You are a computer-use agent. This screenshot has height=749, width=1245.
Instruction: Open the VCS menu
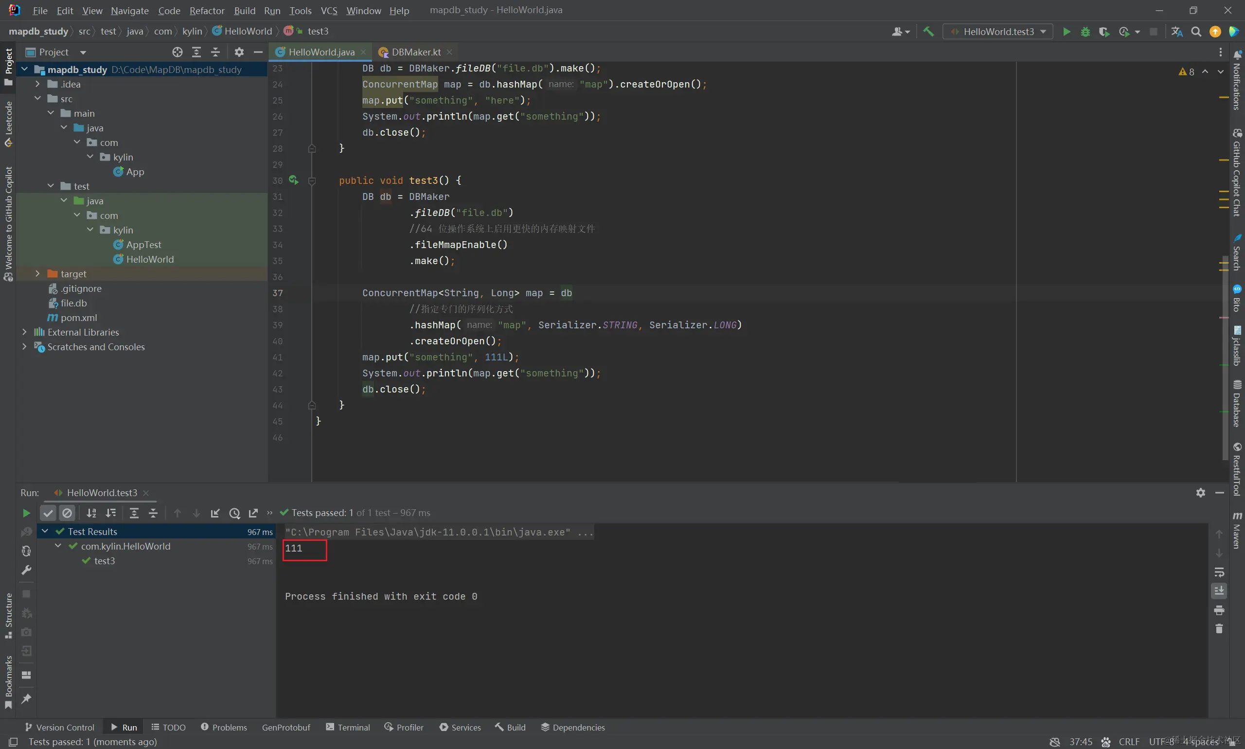tap(329, 11)
